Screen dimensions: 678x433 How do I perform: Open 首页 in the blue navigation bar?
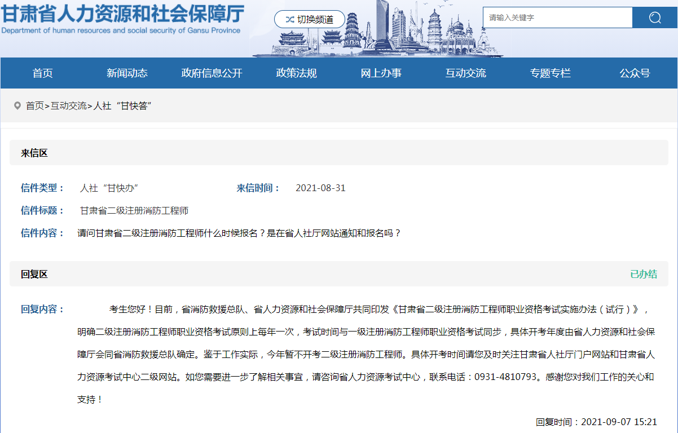click(42, 73)
